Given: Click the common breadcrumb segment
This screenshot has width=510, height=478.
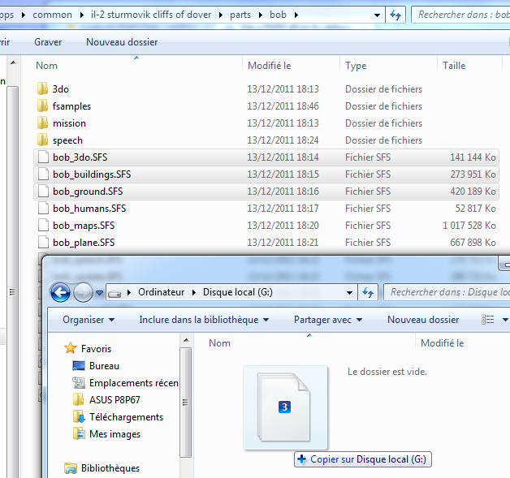Looking at the screenshot, I should pos(52,15).
